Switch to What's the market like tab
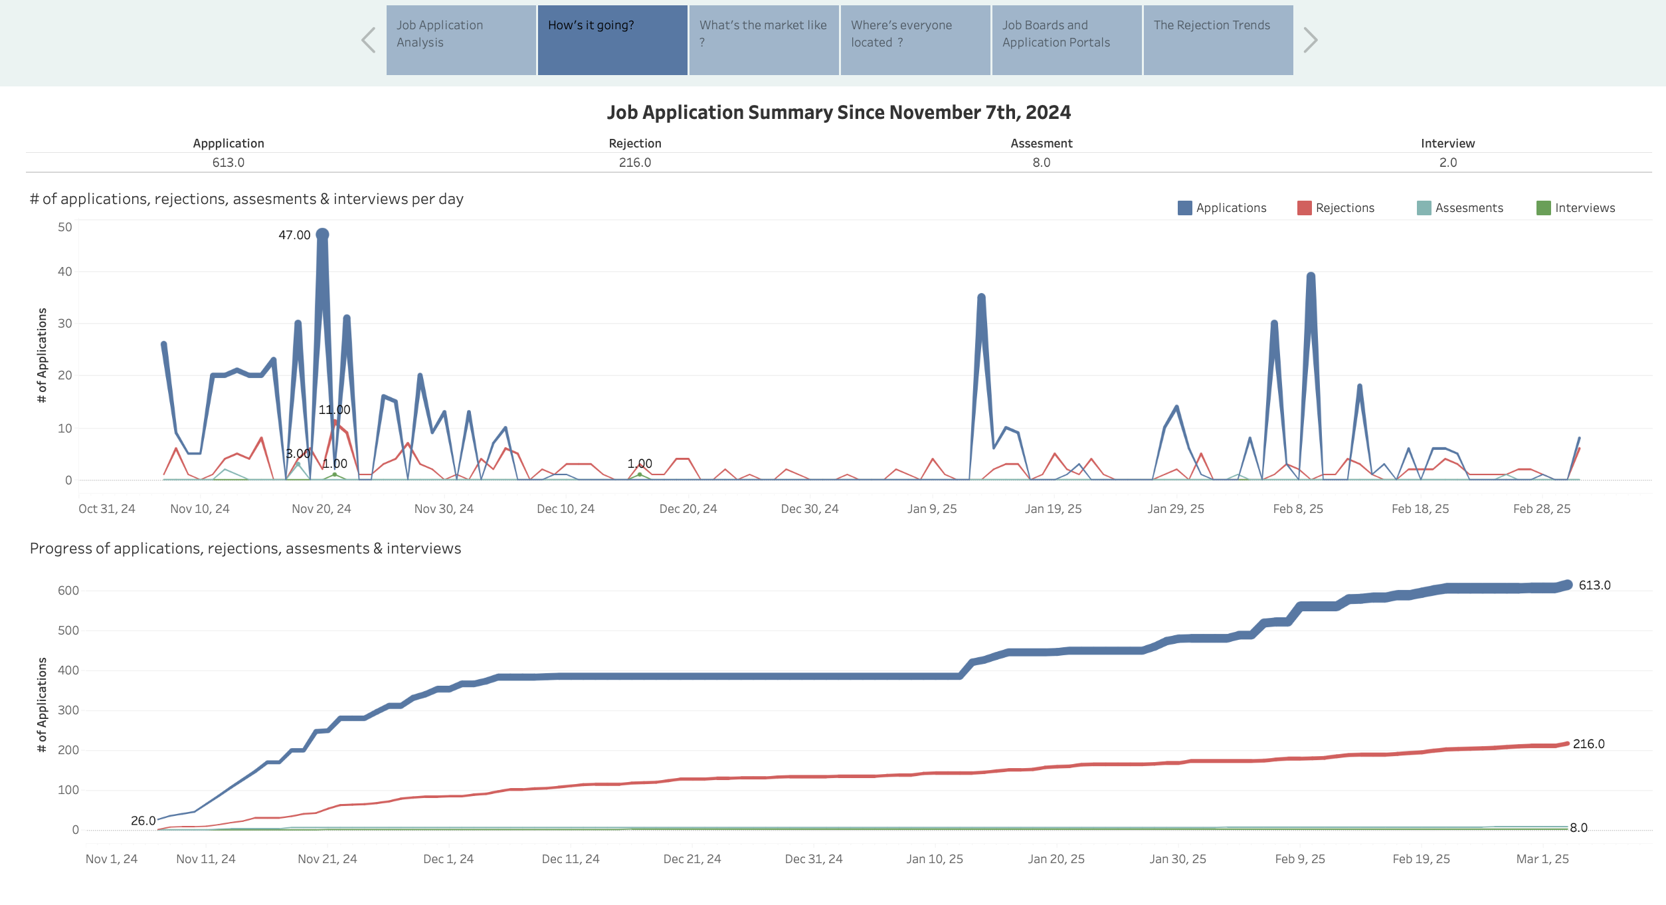The width and height of the screenshot is (1666, 905). tap(764, 41)
